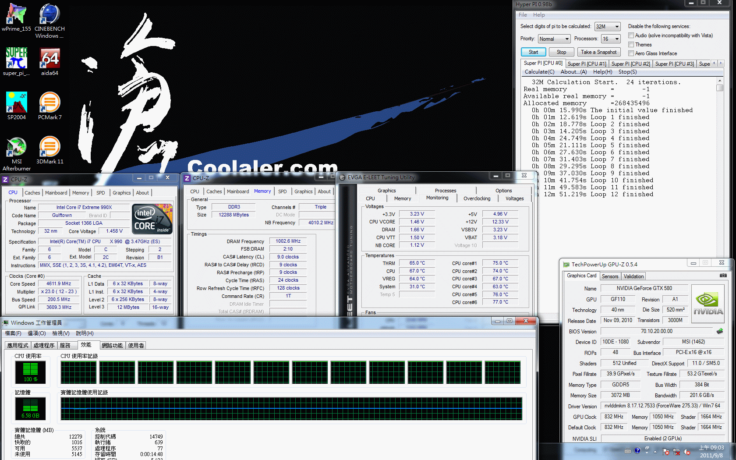736x460 pixels.
Task: Open the 處理程序 tab in Task Manager
Action: [44, 346]
